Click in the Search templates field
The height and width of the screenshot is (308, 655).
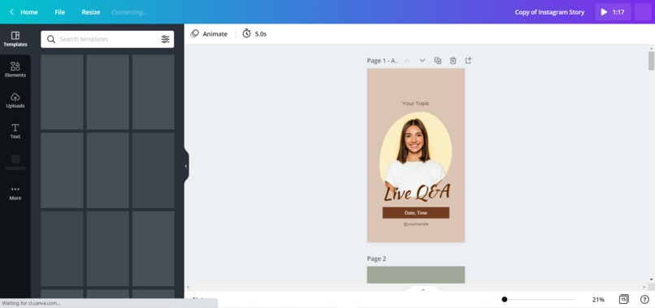[x=107, y=39]
